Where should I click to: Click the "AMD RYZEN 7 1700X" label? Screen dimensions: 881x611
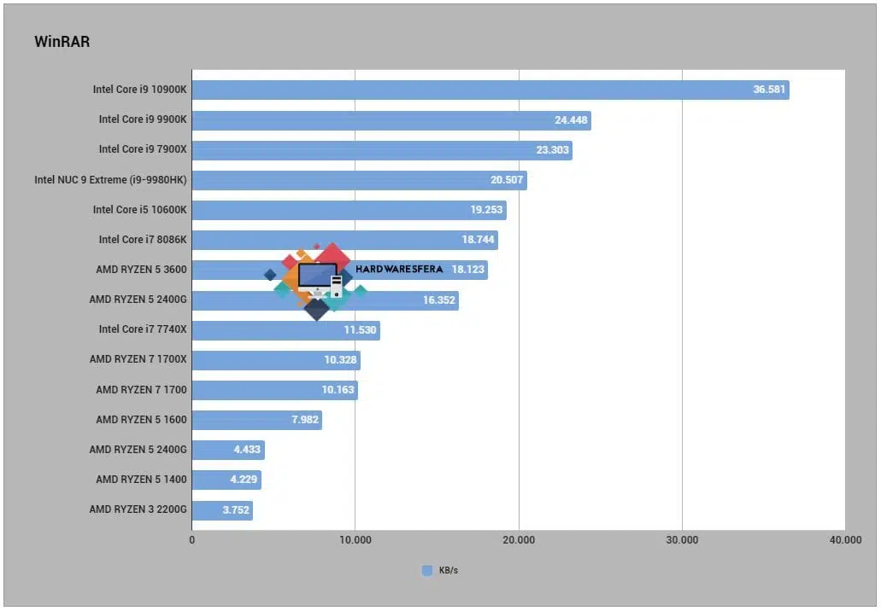tap(138, 359)
